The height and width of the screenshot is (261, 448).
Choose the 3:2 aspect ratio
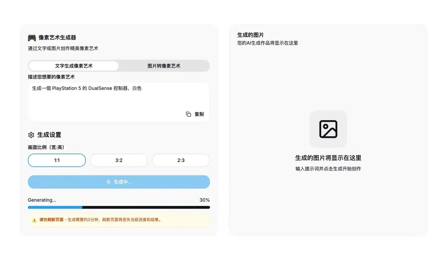point(119,160)
